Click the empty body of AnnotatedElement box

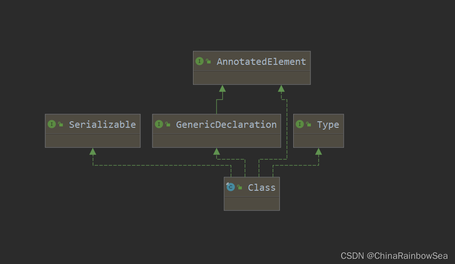[252, 78]
